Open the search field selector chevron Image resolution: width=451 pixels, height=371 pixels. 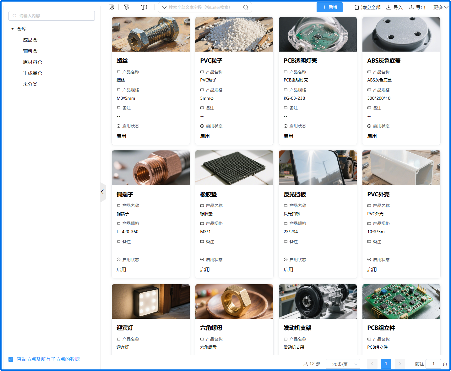(x=164, y=7)
